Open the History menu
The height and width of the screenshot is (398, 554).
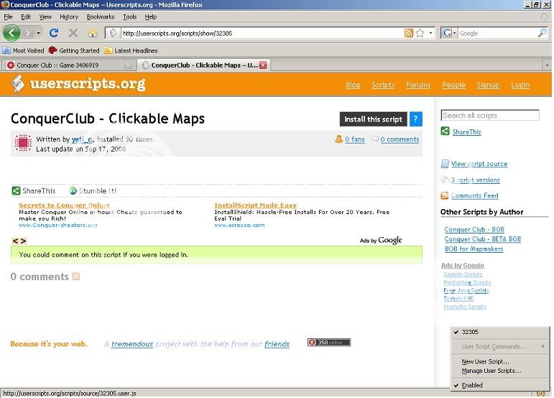point(69,17)
